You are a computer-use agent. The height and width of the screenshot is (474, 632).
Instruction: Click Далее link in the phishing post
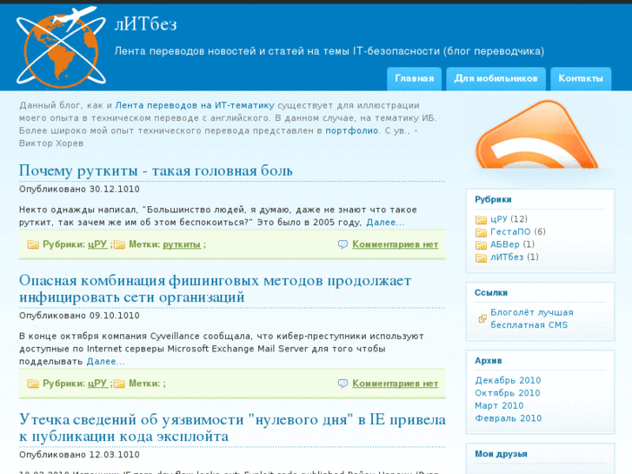tap(105, 362)
